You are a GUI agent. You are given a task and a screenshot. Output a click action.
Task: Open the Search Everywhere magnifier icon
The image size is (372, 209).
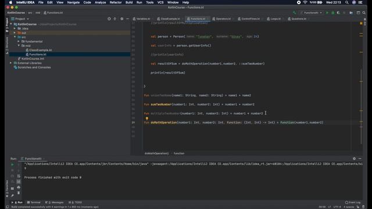pyautogui.click(x=364, y=13)
